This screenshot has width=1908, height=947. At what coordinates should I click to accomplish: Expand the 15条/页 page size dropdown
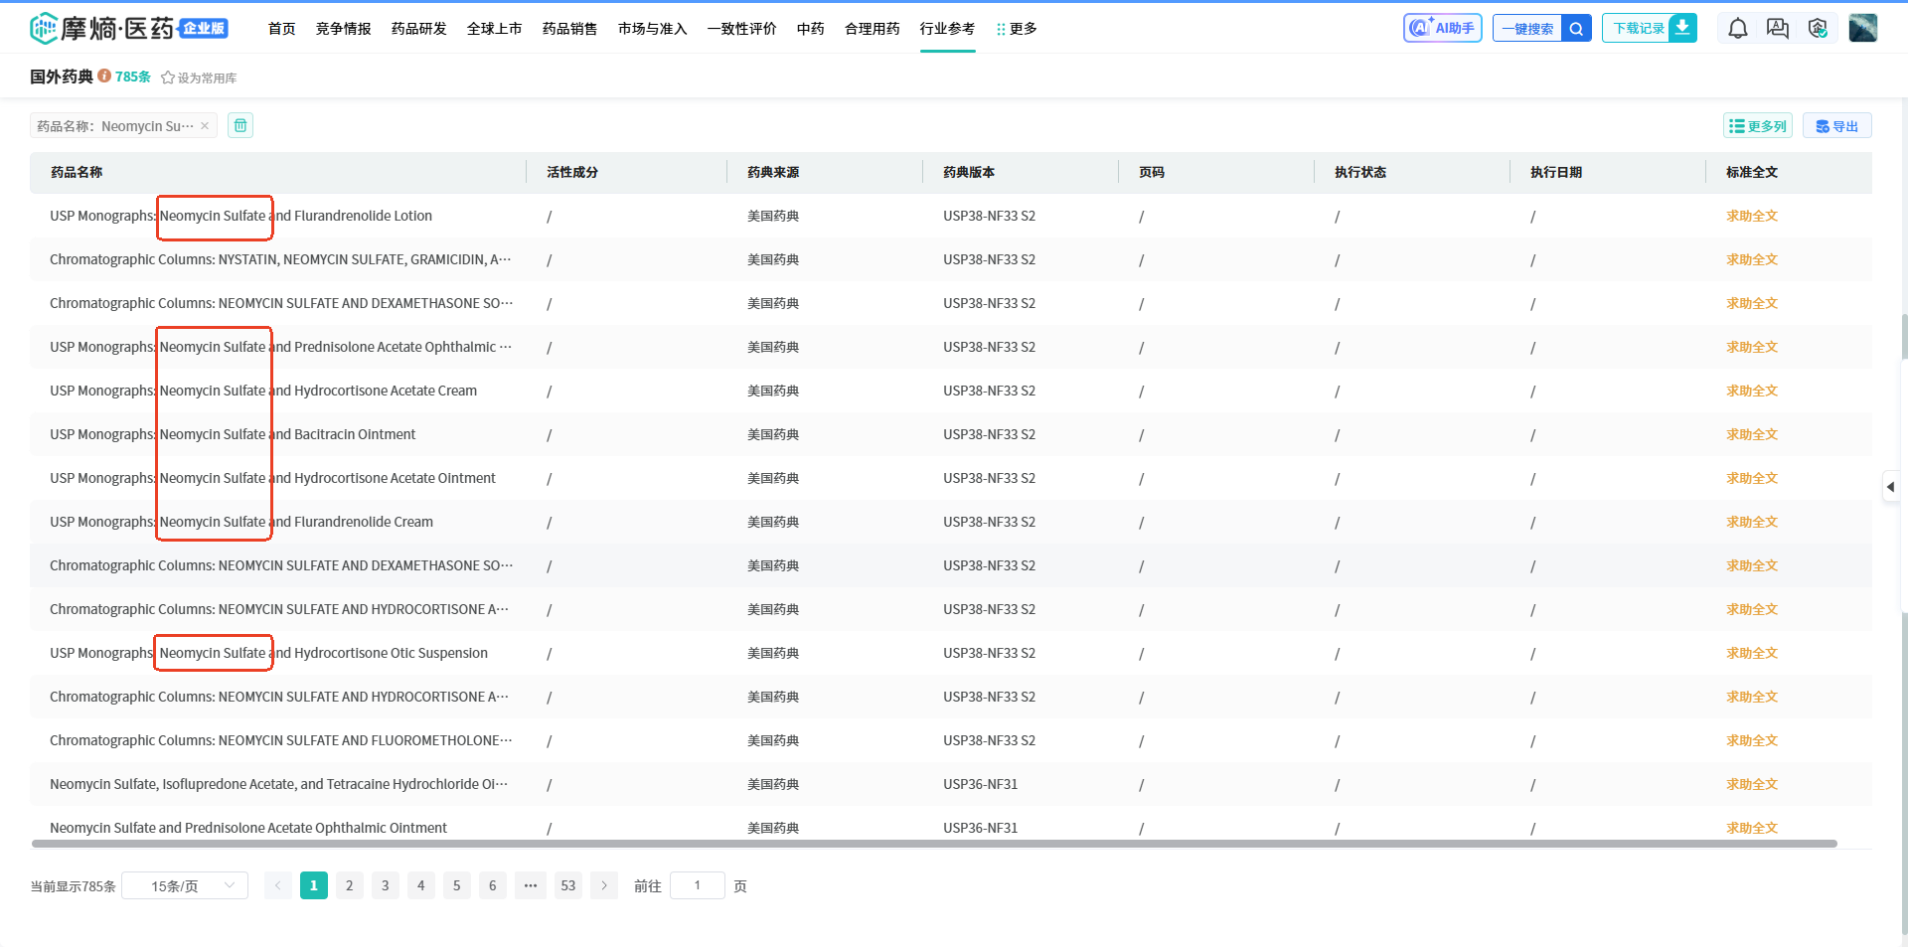[185, 885]
